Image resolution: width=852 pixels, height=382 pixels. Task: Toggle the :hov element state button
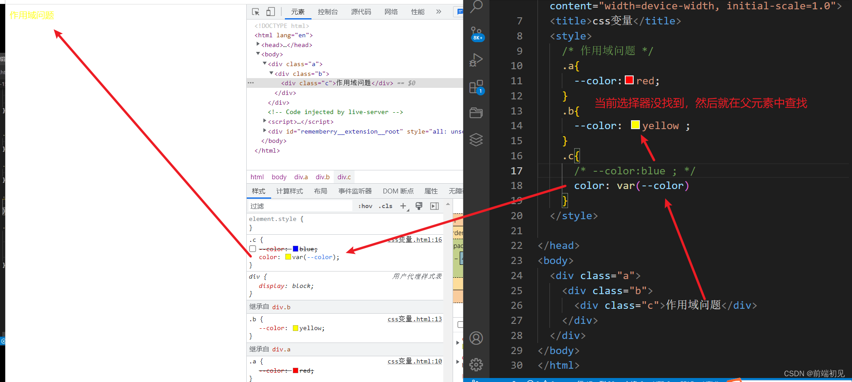coord(365,206)
